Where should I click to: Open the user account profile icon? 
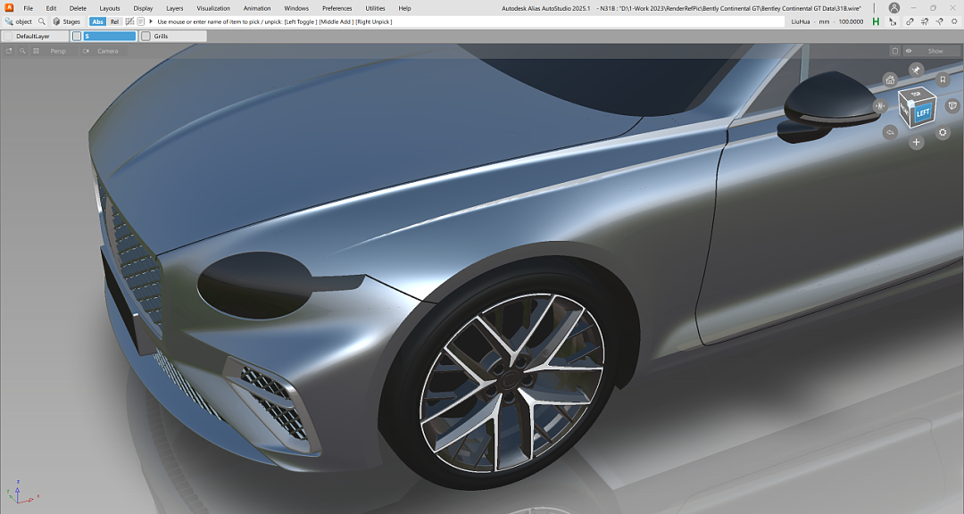click(x=893, y=8)
